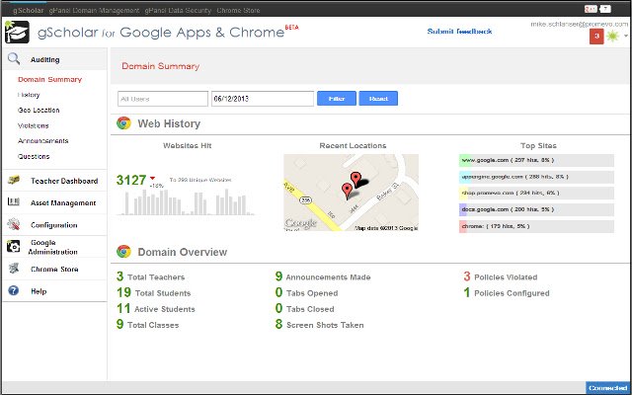Screen dimensions: 632x395
Task: Click the user email address at top right
Action: (x=579, y=24)
